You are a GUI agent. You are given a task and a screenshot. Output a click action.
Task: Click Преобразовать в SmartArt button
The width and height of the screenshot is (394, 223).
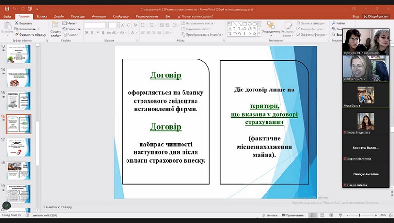click(x=202, y=35)
